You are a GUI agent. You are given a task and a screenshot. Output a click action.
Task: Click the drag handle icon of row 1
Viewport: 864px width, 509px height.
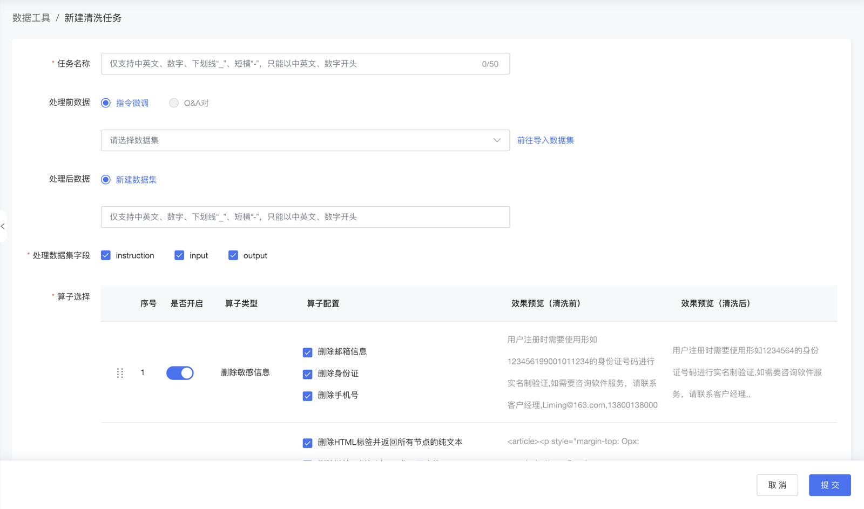(120, 373)
